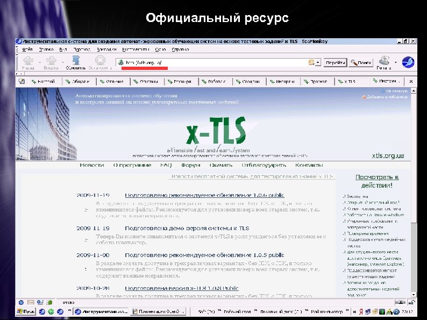Reload page with the Обновить icon
Image resolution: width=427 pixels, height=320 pixels.
click(x=76, y=60)
